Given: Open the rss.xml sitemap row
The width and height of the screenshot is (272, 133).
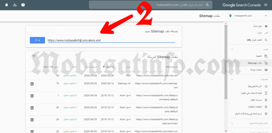Looking at the screenshot, I should click(x=104, y=76).
